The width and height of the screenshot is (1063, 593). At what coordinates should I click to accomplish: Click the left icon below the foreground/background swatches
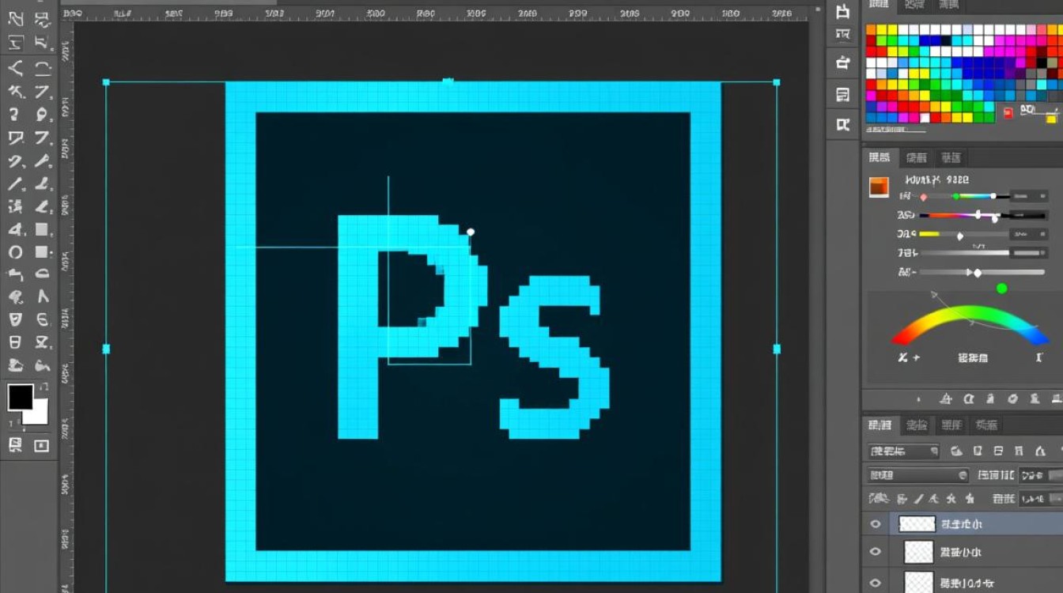pos(15,445)
